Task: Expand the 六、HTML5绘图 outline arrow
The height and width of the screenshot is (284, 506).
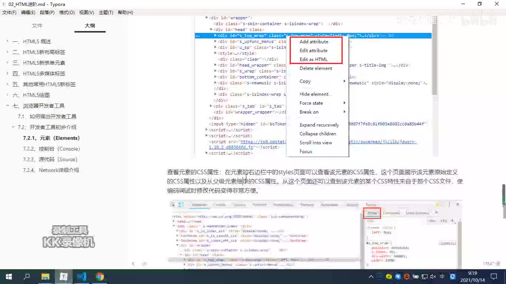Action: [x=8, y=95]
